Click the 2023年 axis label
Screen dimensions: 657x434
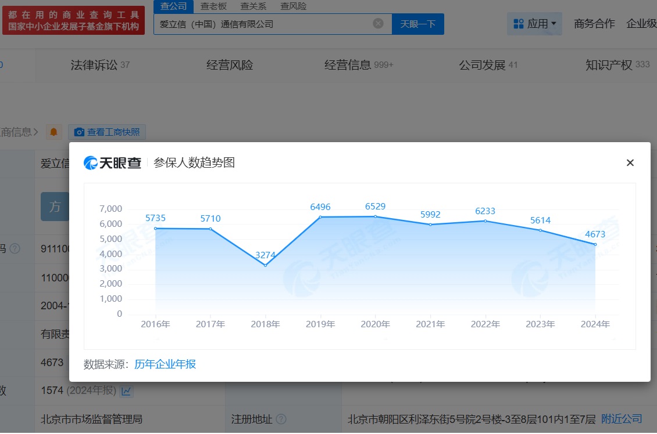point(540,324)
